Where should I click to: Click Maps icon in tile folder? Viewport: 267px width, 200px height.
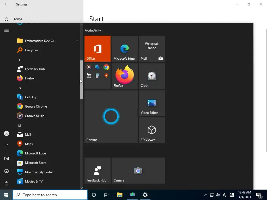(x=106, y=76)
